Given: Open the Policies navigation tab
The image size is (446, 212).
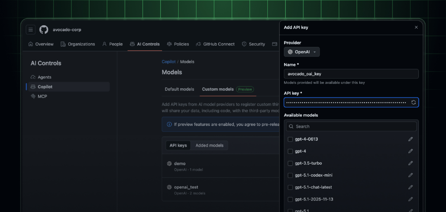Looking at the screenshot, I should pyautogui.click(x=178, y=44).
